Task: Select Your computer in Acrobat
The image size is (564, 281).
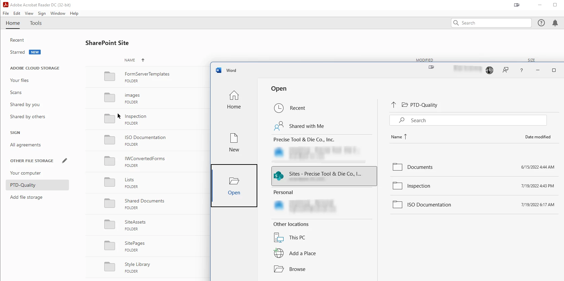Action: click(x=25, y=173)
